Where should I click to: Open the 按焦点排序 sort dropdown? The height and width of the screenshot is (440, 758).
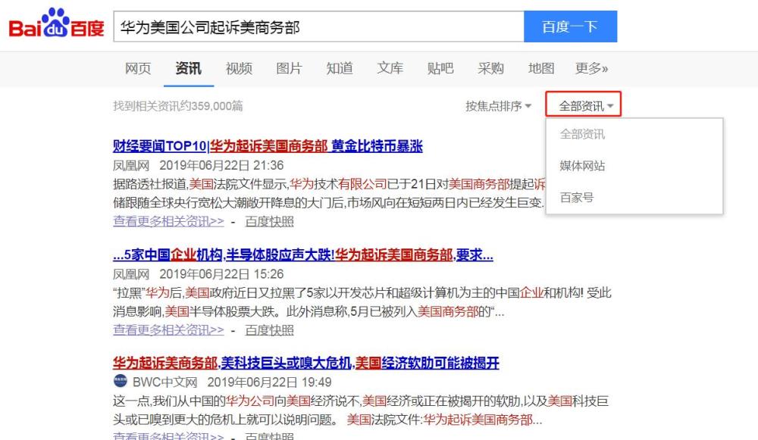499,106
